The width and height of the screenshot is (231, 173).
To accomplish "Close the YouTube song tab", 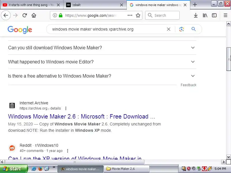I will [58, 5].
